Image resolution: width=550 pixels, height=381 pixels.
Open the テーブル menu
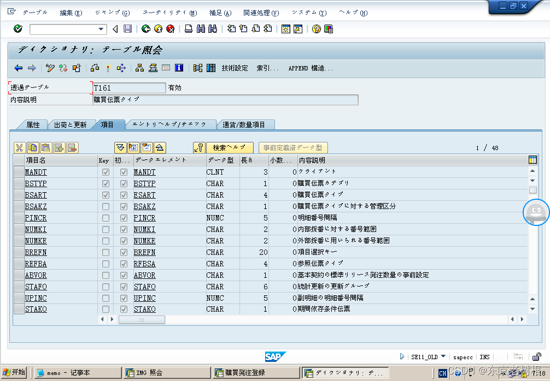(x=35, y=13)
